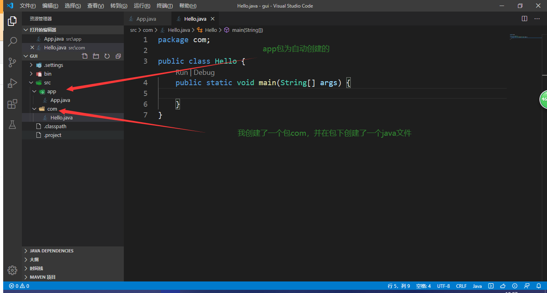Screen dimensions: 547x293
Task: Click the com breadcrumb above the editor
Action: pyautogui.click(x=148, y=30)
